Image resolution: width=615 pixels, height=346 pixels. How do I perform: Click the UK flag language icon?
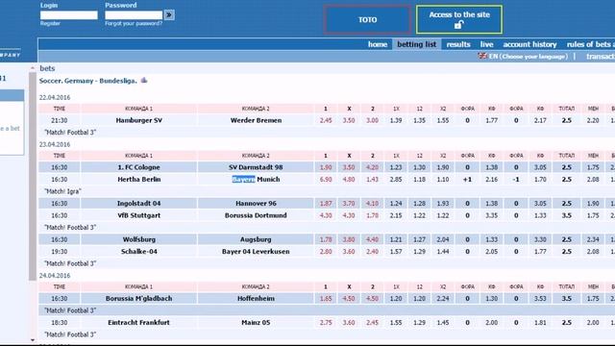click(482, 56)
